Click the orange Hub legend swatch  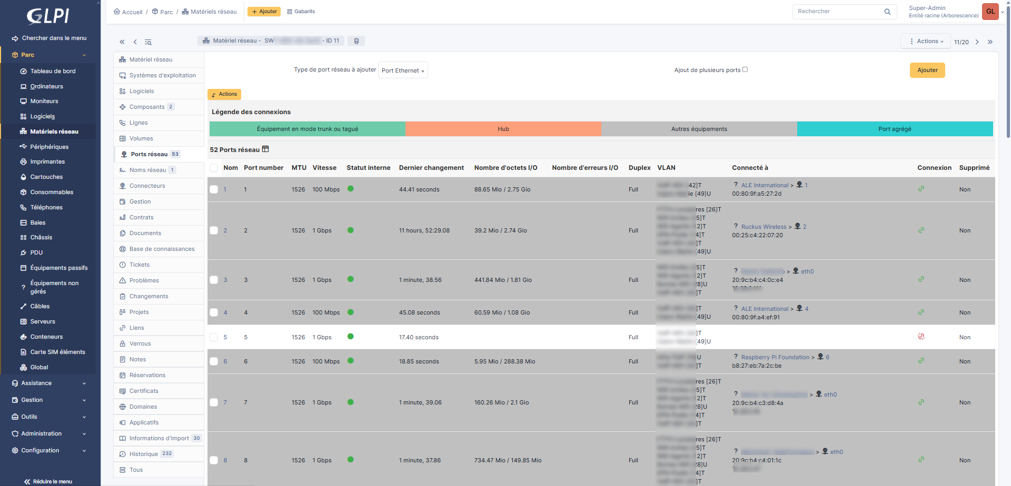(503, 129)
